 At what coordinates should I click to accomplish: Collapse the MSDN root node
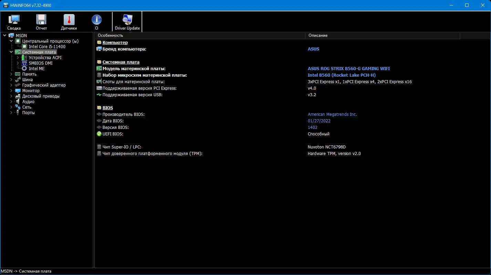click(4, 35)
